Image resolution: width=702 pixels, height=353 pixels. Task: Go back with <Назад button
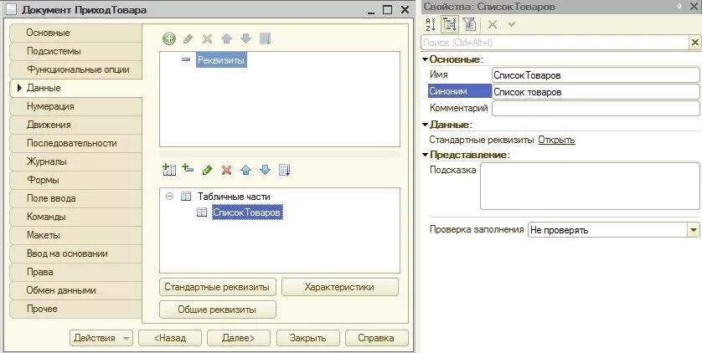click(170, 338)
